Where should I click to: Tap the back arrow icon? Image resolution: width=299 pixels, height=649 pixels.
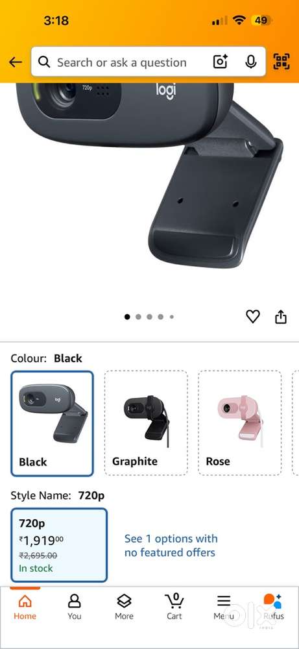tap(16, 62)
